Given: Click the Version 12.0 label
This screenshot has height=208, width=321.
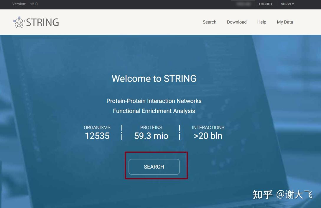Looking at the screenshot, I should pos(25,4).
